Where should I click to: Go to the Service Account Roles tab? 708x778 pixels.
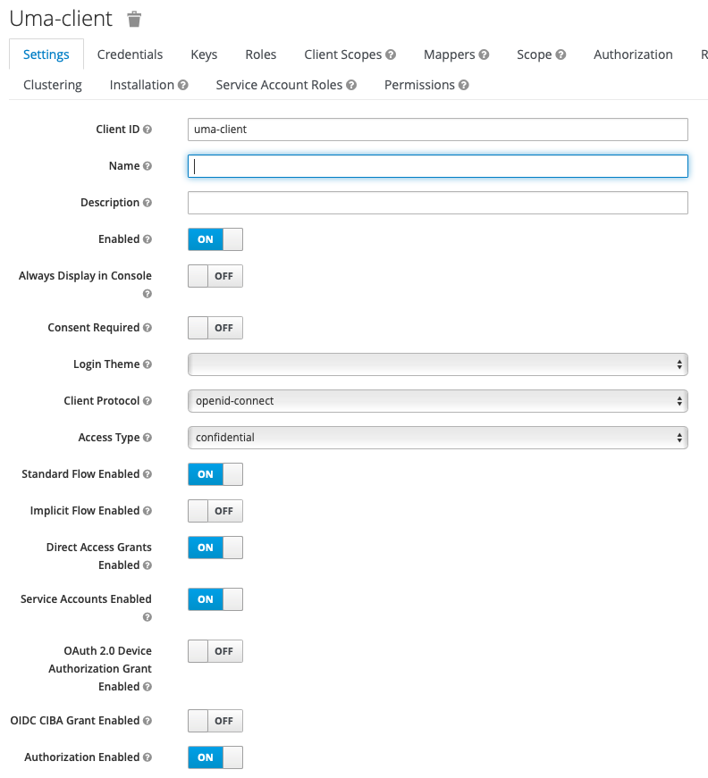pyautogui.click(x=279, y=85)
